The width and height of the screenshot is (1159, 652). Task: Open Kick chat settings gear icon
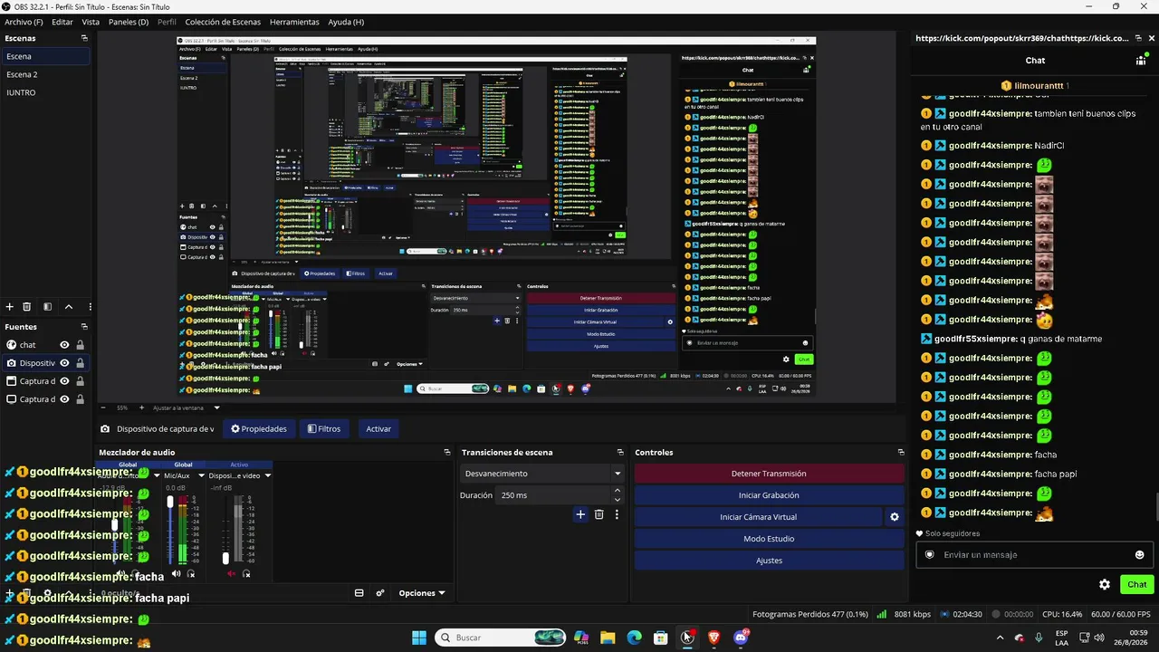[1105, 585]
